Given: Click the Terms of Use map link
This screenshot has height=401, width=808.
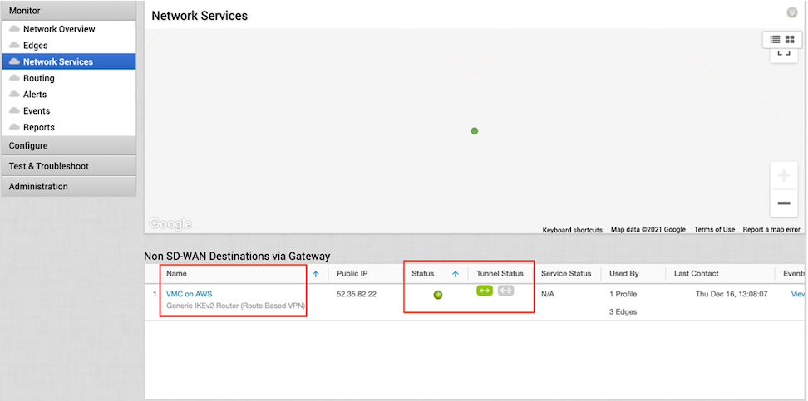Looking at the screenshot, I should pyautogui.click(x=714, y=230).
